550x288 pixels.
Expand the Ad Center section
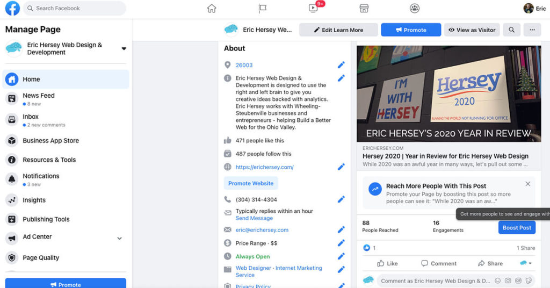point(119,238)
